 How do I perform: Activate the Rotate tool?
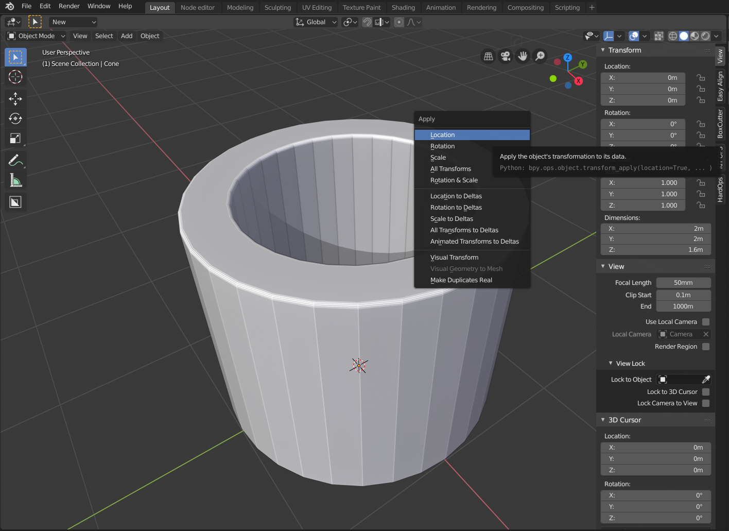(15, 118)
